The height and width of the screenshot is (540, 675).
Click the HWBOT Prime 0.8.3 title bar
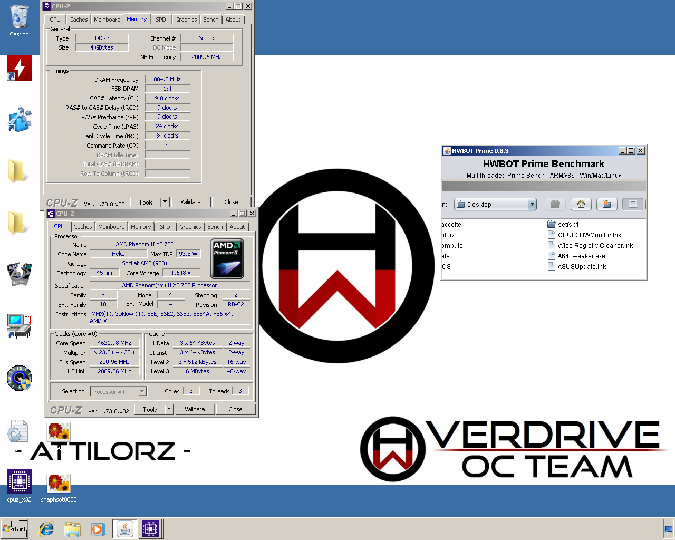pos(529,151)
